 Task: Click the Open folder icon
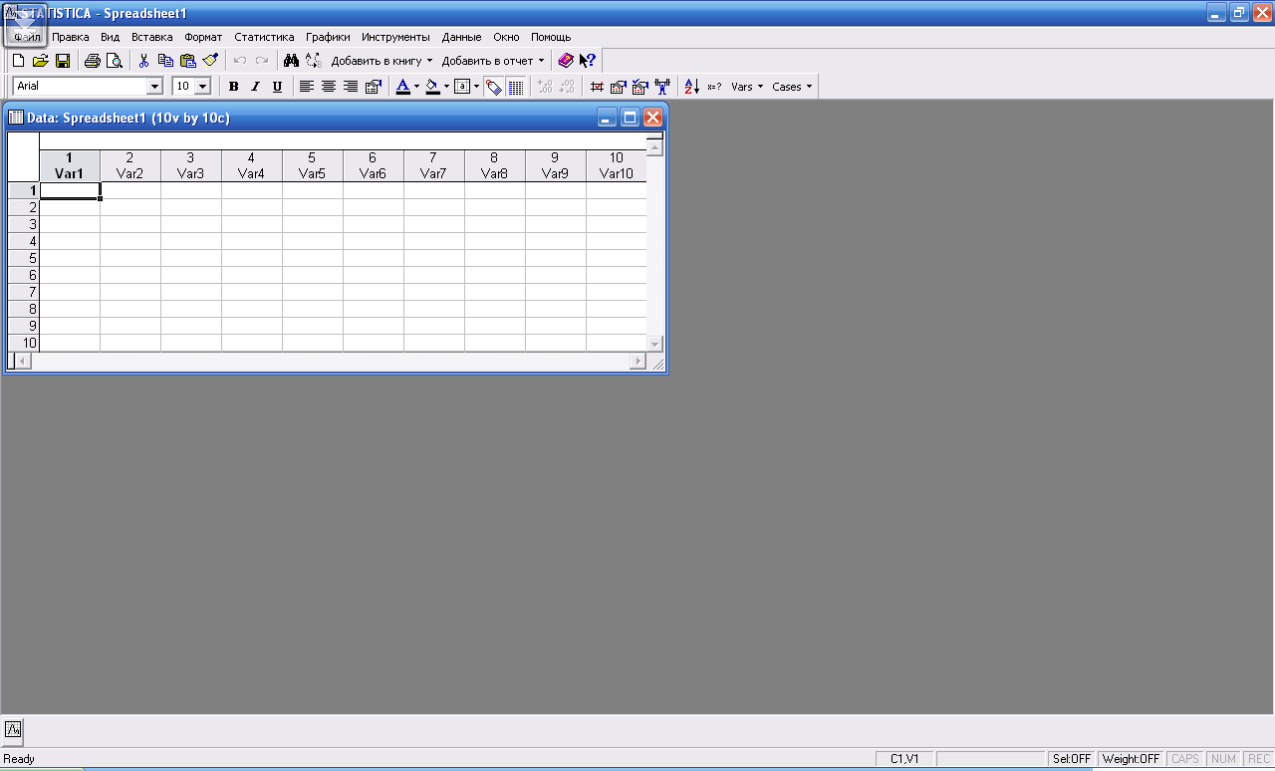tap(40, 61)
